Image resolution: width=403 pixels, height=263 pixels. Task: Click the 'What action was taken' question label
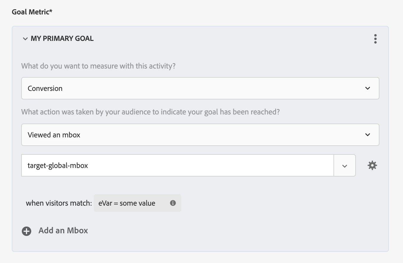[150, 112]
